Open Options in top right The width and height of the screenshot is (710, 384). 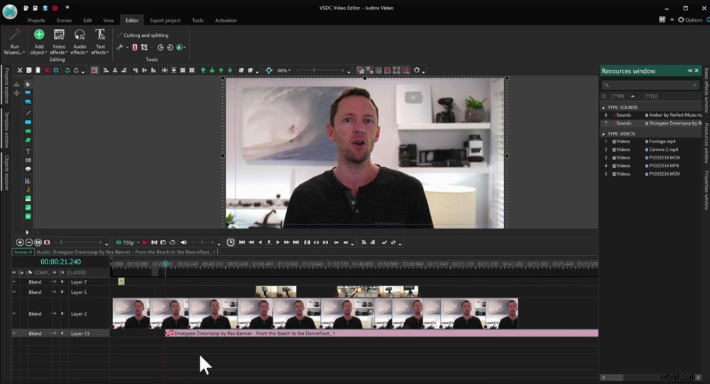[689, 20]
